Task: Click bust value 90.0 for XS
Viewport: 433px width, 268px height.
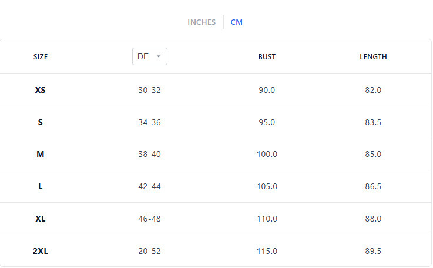Action: (x=267, y=90)
